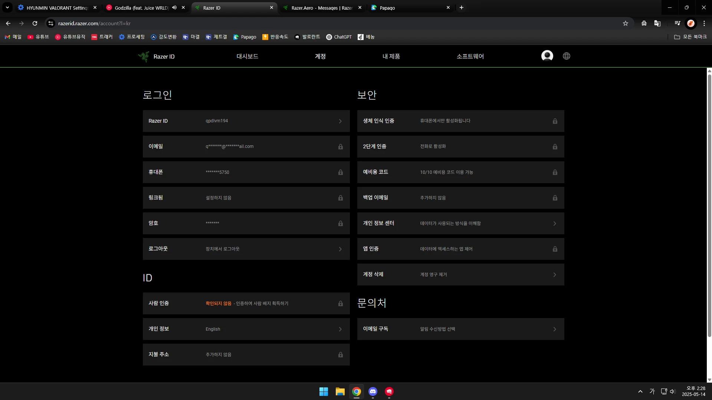Image resolution: width=712 pixels, height=400 pixels.
Task: Open Chrome profile avatar in toolbar
Action: 690,23
